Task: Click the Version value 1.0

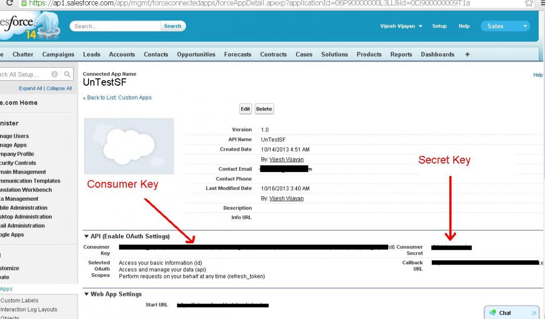Action: 265,130
